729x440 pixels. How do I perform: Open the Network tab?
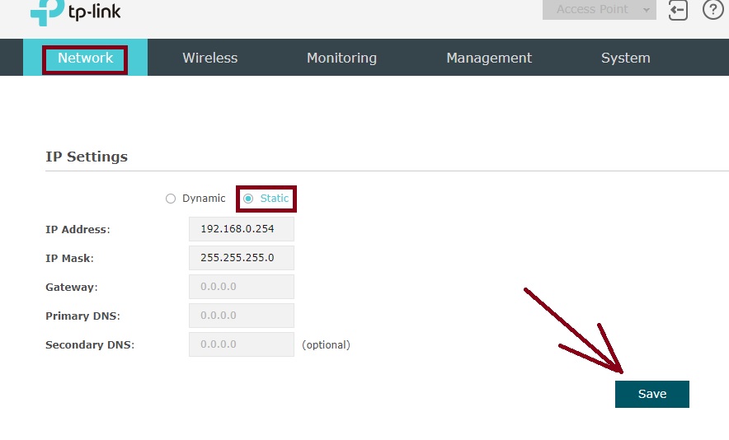click(85, 58)
